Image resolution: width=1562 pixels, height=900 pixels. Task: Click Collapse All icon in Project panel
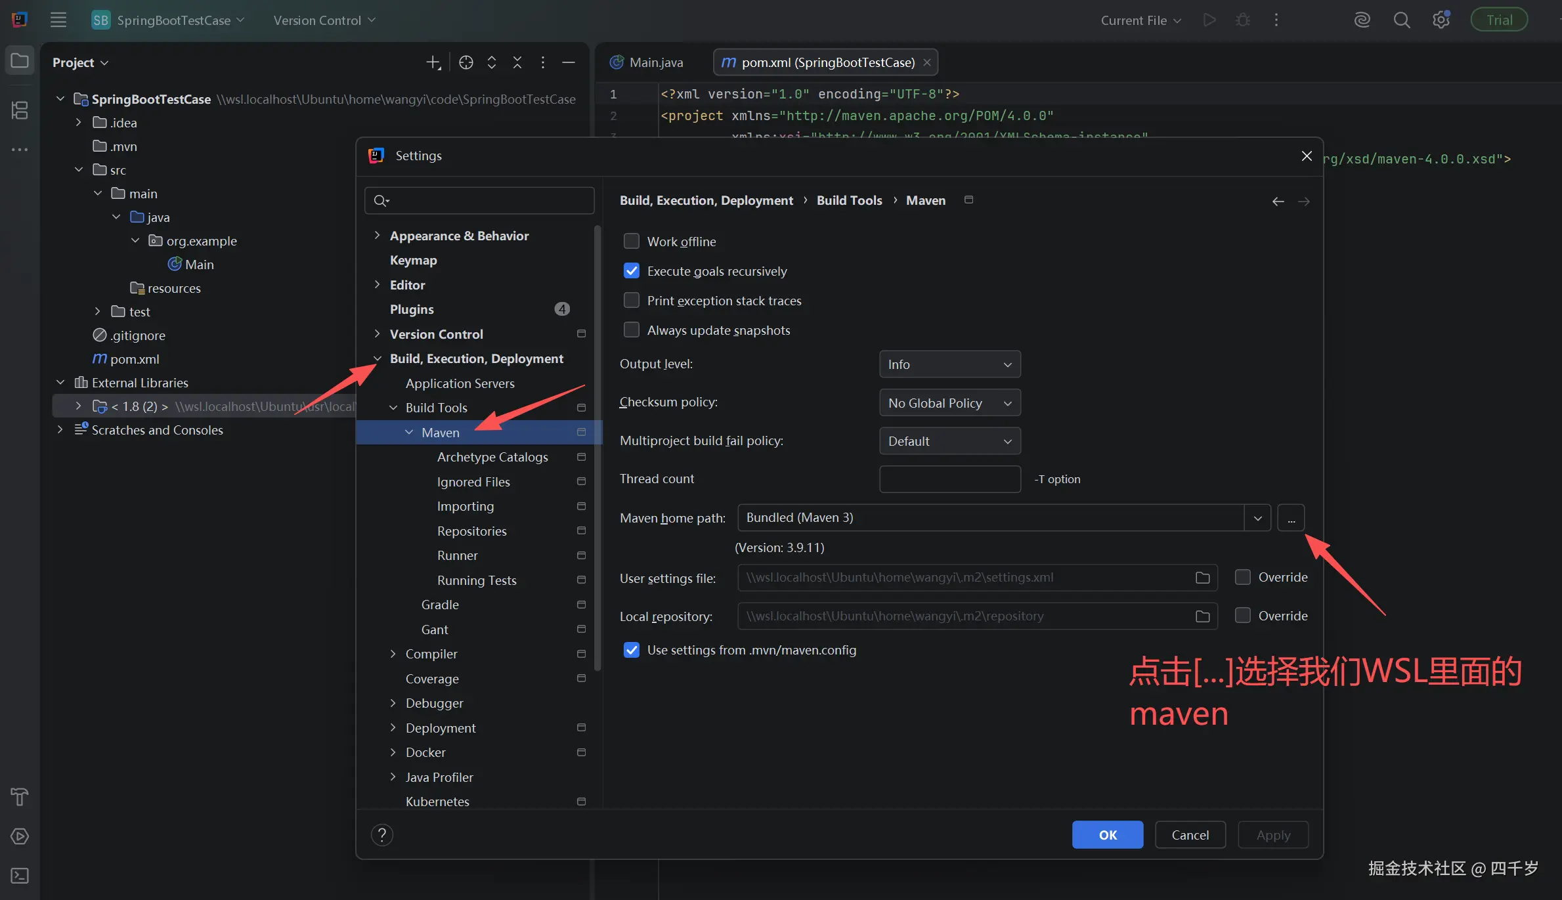click(x=517, y=62)
